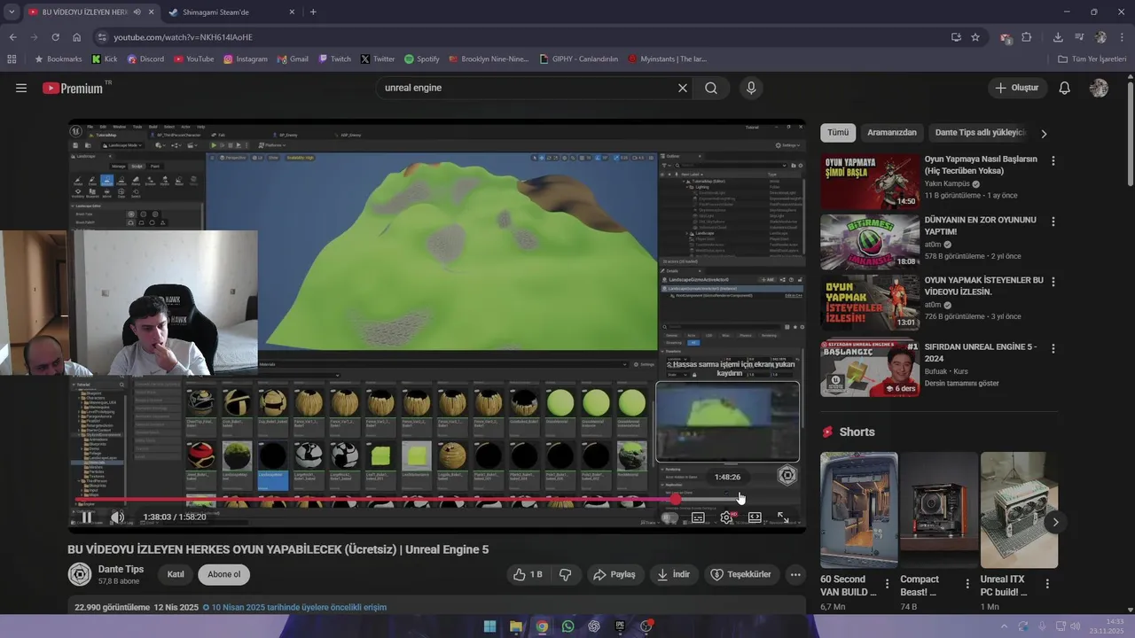Image resolution: width=1135 pixels, height=638 pixels.
Task: Open options for 'Compact Beast!' short
Action: coord(967,584)
